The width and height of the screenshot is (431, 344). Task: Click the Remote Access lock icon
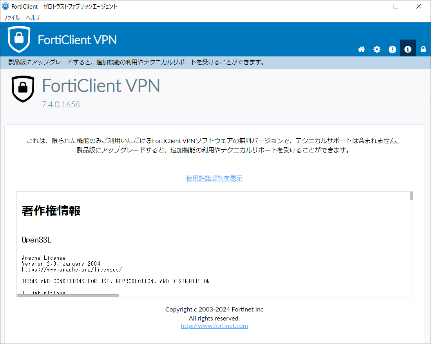423,49
